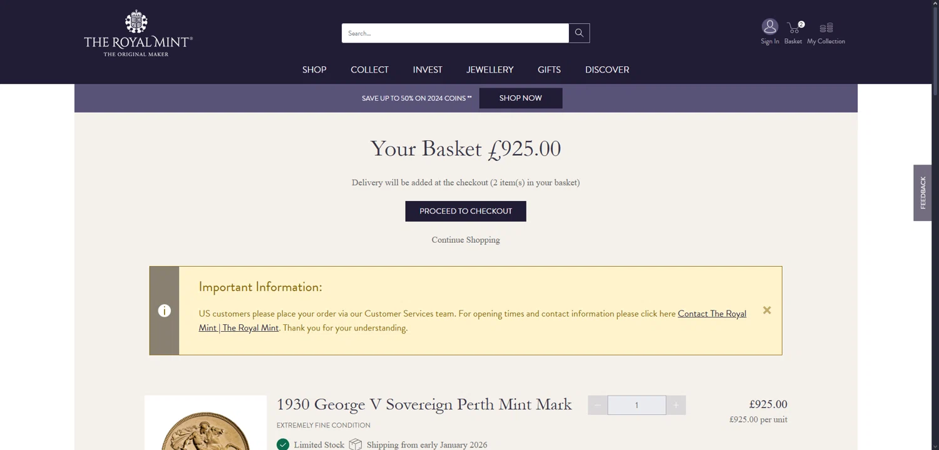This screenshot has width=939, height=450.
Task: Click 1930 George V Sovereign product title
Action: click(x=424, y=404)
